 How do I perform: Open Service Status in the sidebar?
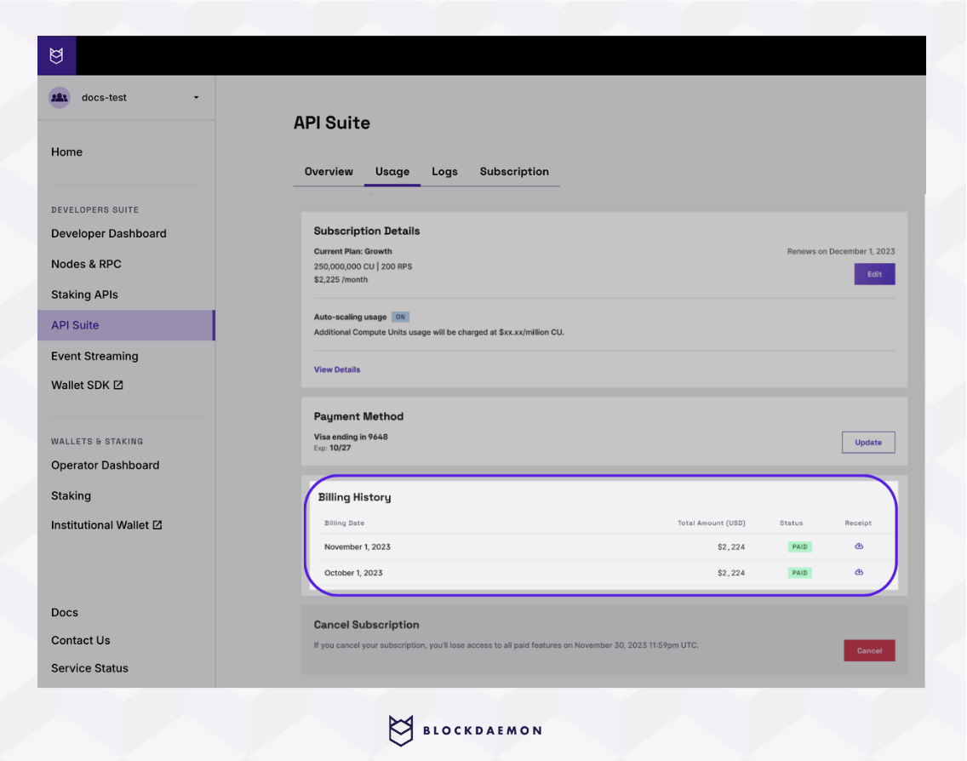point(89,668)
